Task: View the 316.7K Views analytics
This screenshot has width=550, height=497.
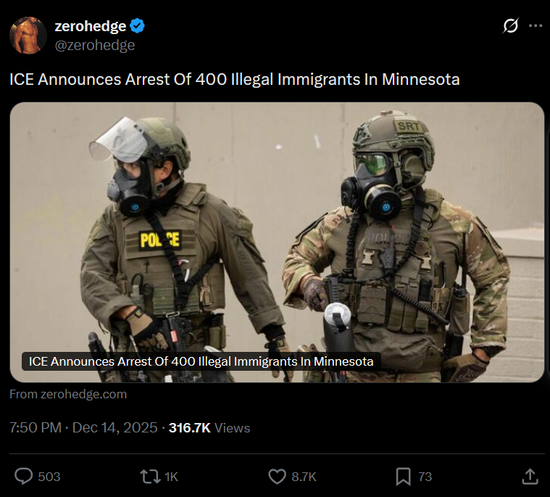Action: tap(209, 428)
